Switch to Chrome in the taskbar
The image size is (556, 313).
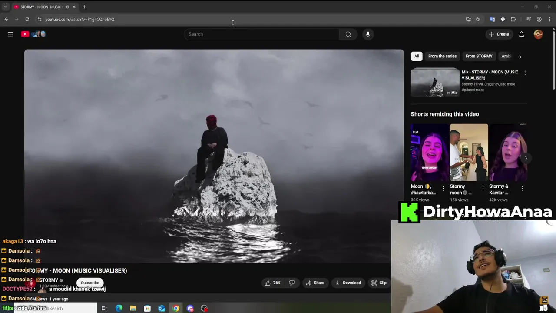click(x=176, y=308)
